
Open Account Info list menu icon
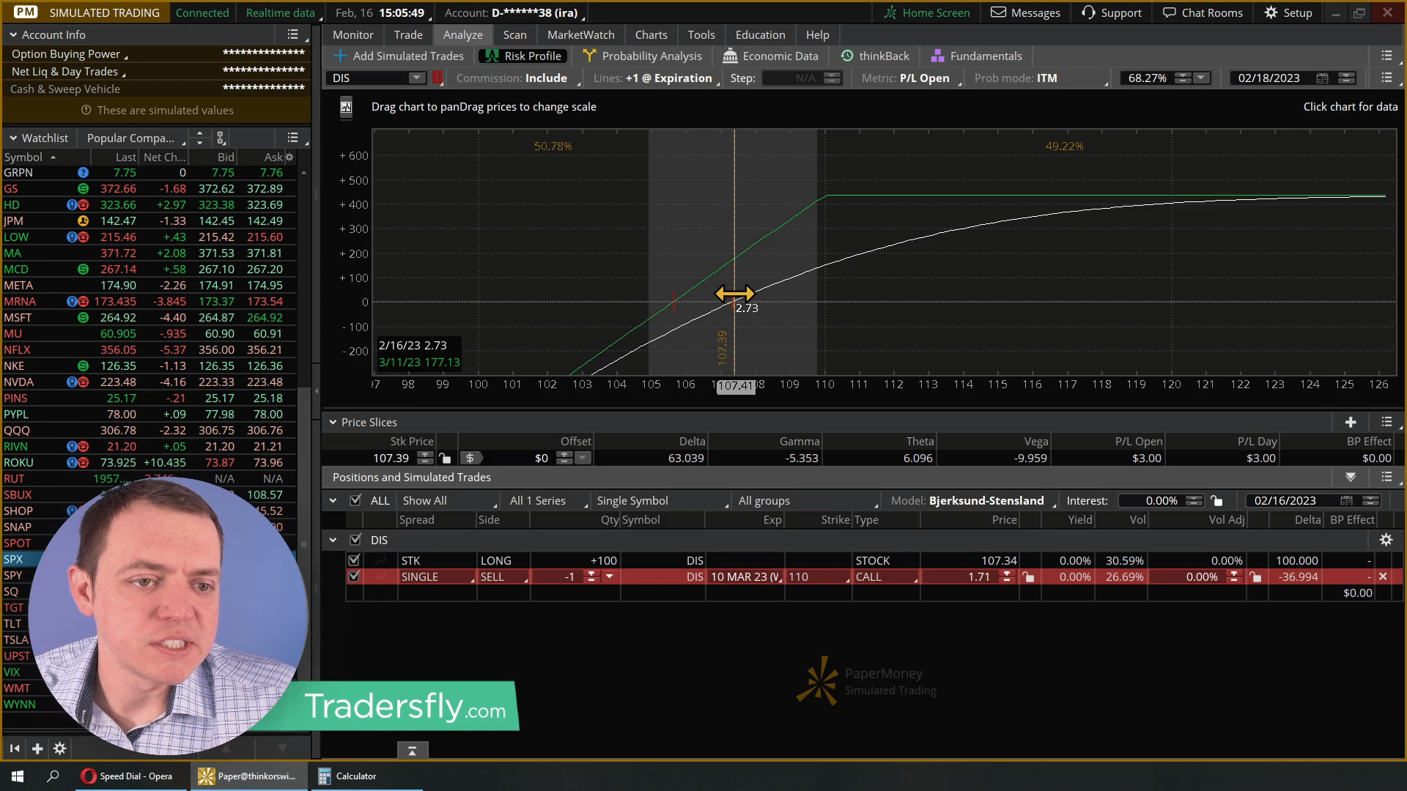click(x=292, y=34)
